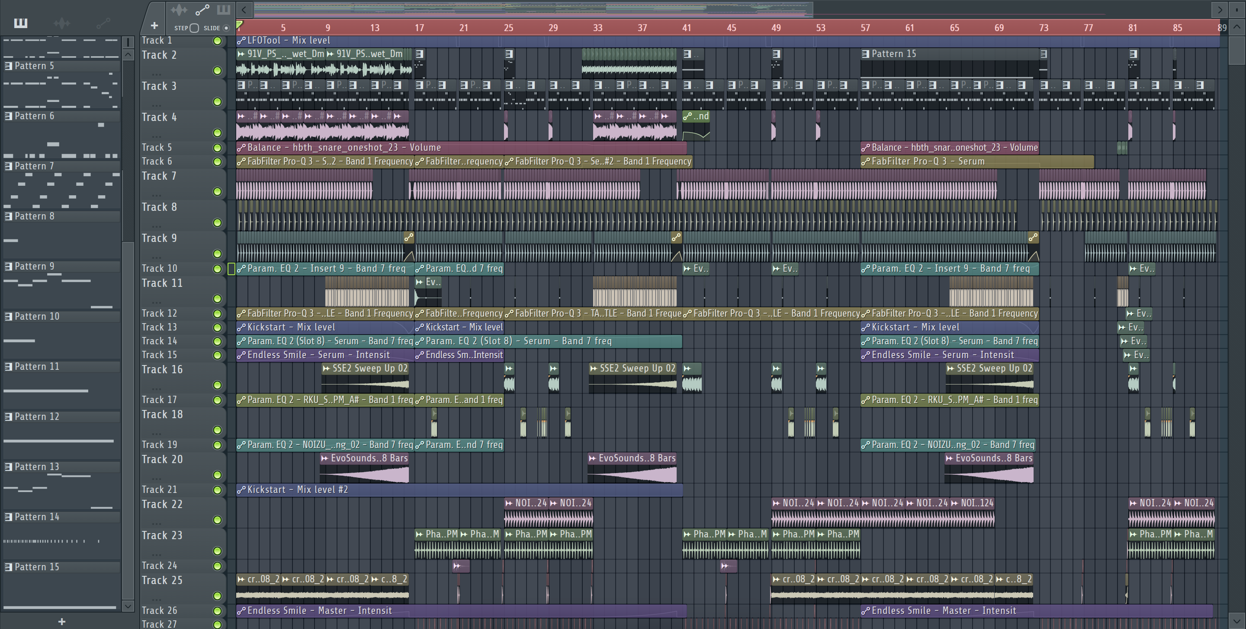Open clip menu icon of Pattern 15 clip
The image size is (1246, 629).
[865, 54]
